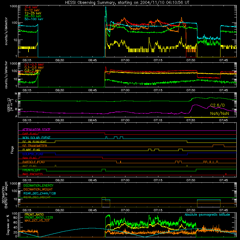Click the BAD_PACKETS red spike marker near 07:45
240x240 pixels.
pos(226,174)
